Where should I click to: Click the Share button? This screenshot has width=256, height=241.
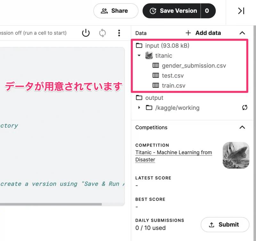pyautogui.click(x=116, y=11)
